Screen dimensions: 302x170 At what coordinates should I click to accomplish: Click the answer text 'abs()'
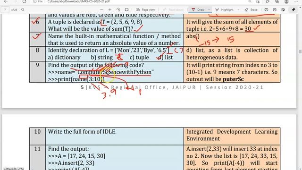click(x=193, y=36)
